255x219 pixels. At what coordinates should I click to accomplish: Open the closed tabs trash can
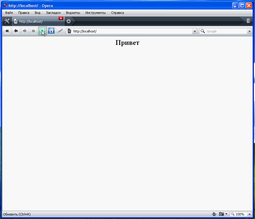click(x=248, y=21)
